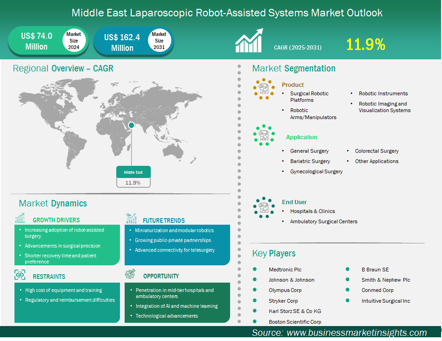
Task: Click the CAGR growth bar chart icon
Action: pos(250,43)
